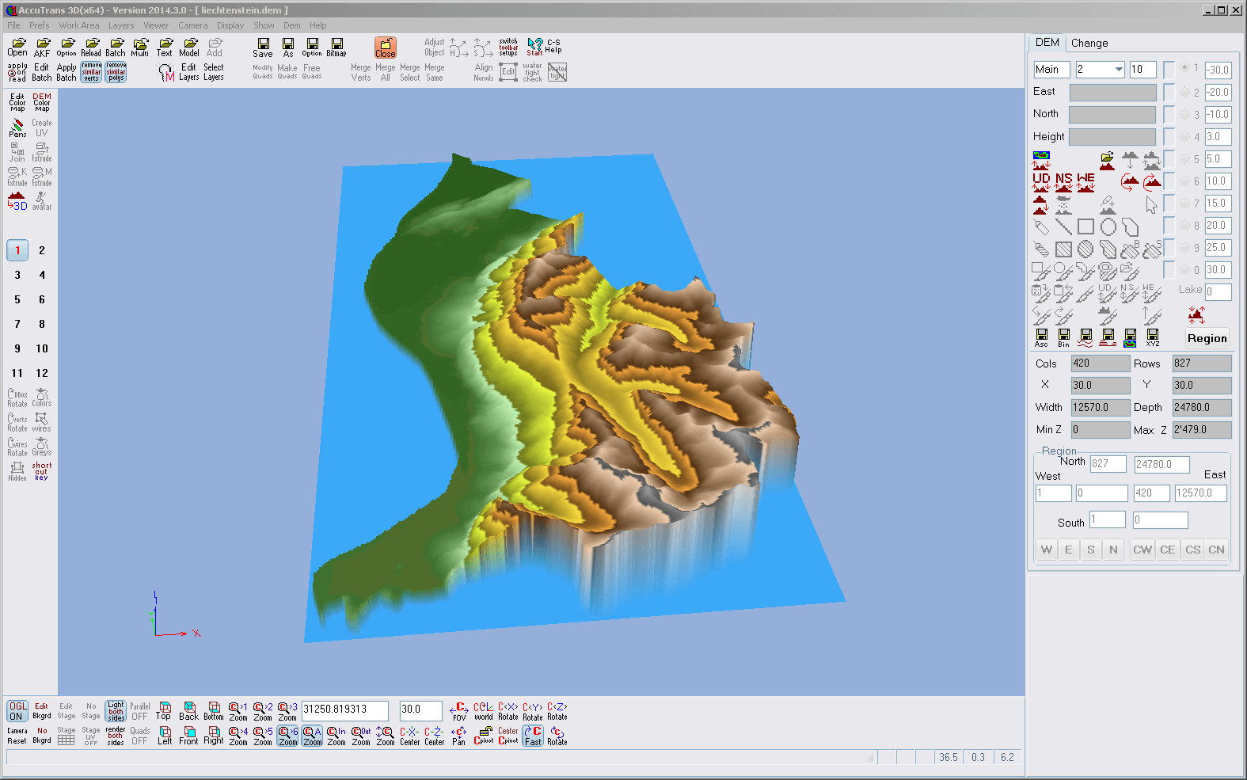Click Camera Reset button
The image size is (1247, 780).
(17, 736)
